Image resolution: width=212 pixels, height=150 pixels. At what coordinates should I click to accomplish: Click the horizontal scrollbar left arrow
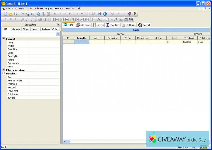pyautogui.click(x=65, y=141)
